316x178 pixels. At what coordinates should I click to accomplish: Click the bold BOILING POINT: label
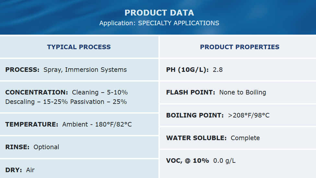(x=195, y=115)
